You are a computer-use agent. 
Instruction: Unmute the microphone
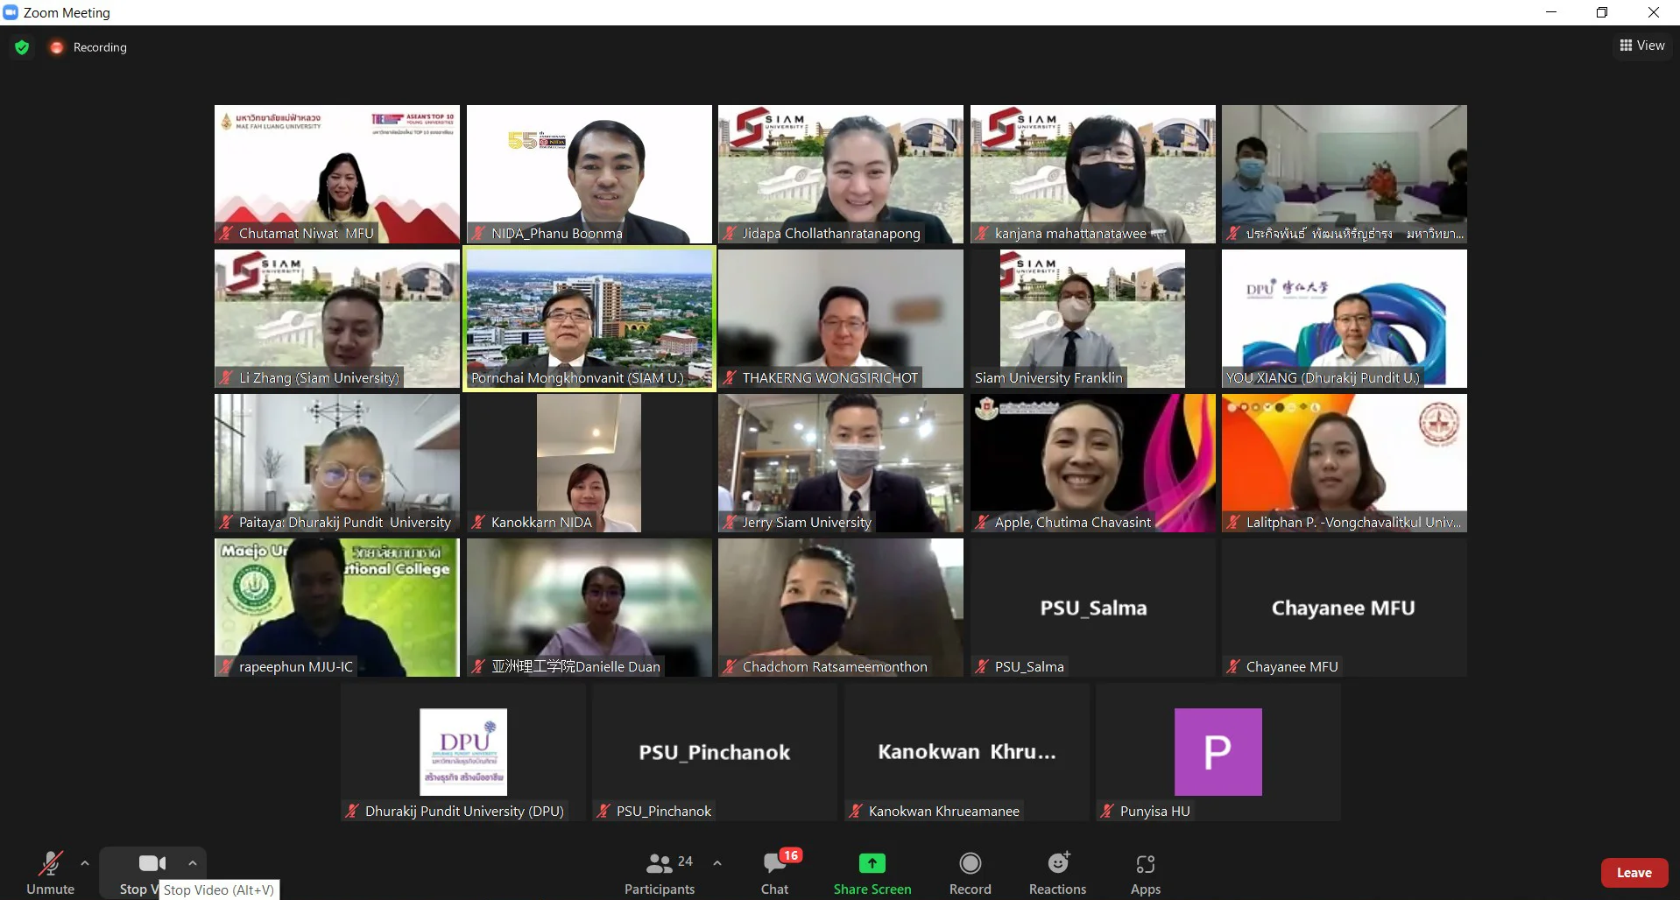coord(51,873)
